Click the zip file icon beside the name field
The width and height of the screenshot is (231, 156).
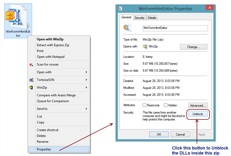[x=126, y=28]
